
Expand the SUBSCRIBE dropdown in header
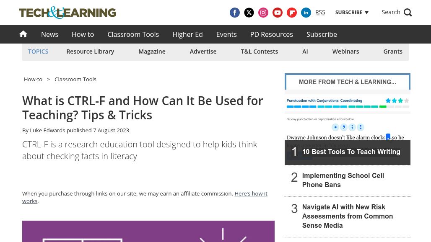click(x=352, y=12)
